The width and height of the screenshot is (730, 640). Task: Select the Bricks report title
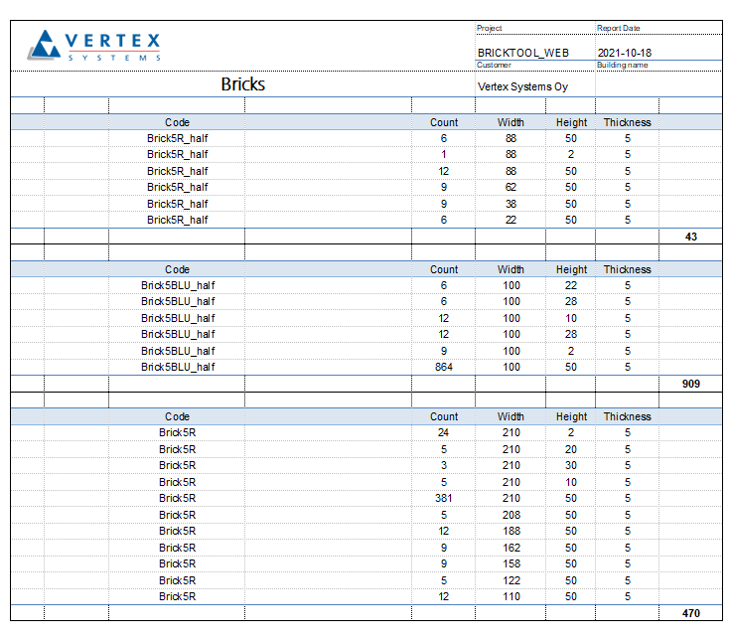click(242, 84)
